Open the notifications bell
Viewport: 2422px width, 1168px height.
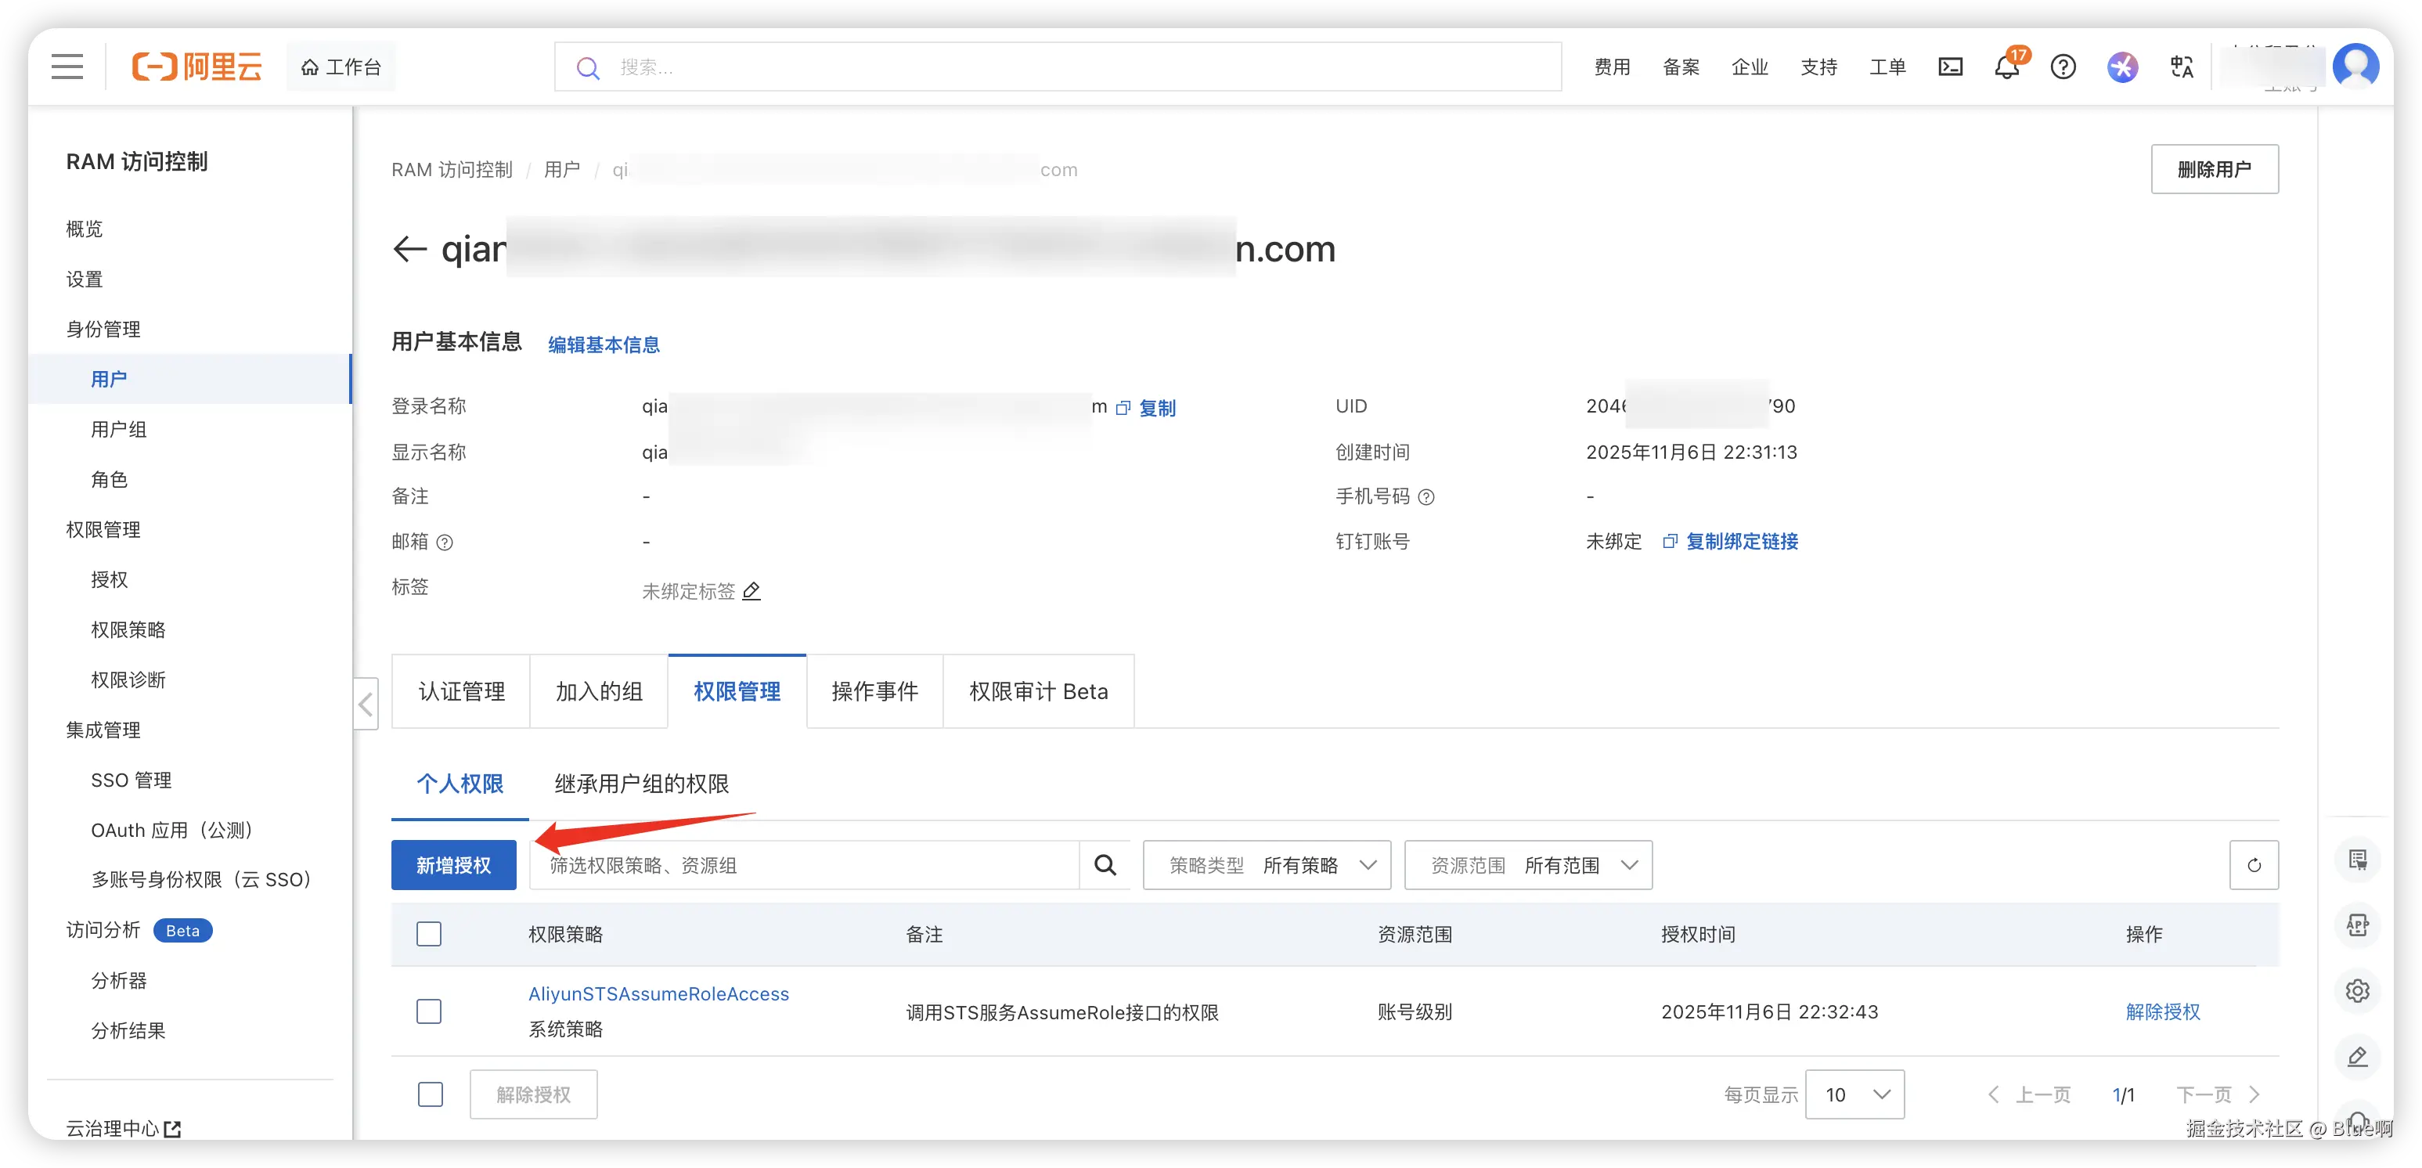2006,67
